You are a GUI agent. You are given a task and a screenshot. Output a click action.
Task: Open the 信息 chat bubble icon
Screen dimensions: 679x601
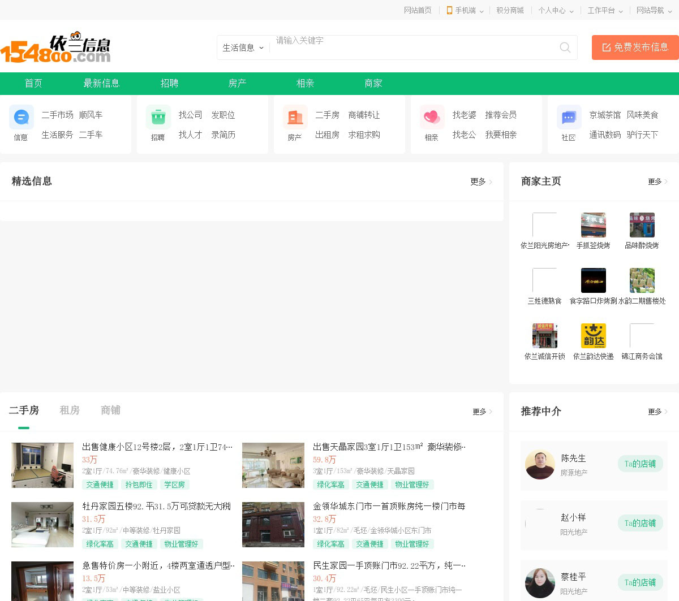pos(21,118)
